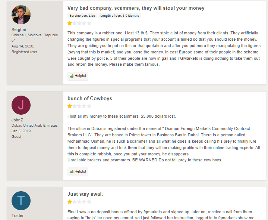Click the 'Length of use: 3-6 Months' tag

[x=120, y=16]
